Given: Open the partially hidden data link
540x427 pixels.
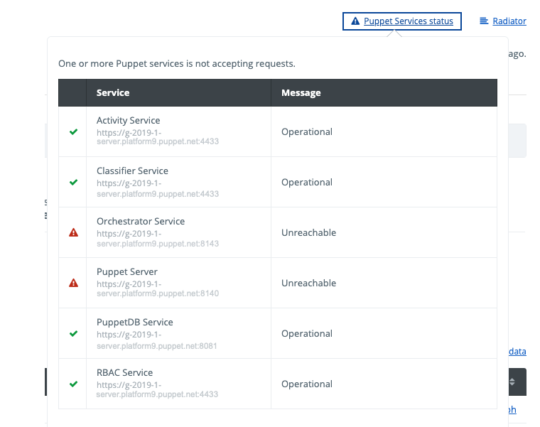Looking at the screenshot, I should (x=517, y=352).
